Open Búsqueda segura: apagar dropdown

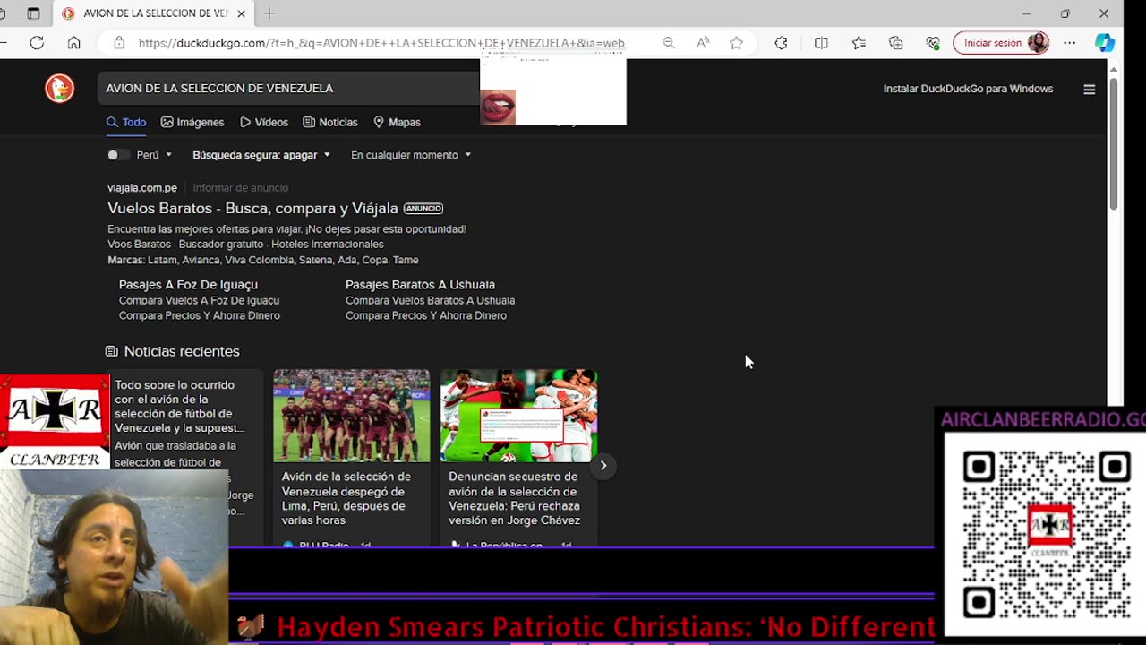point(261,155)
